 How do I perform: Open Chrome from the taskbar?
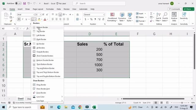point(80,107)
